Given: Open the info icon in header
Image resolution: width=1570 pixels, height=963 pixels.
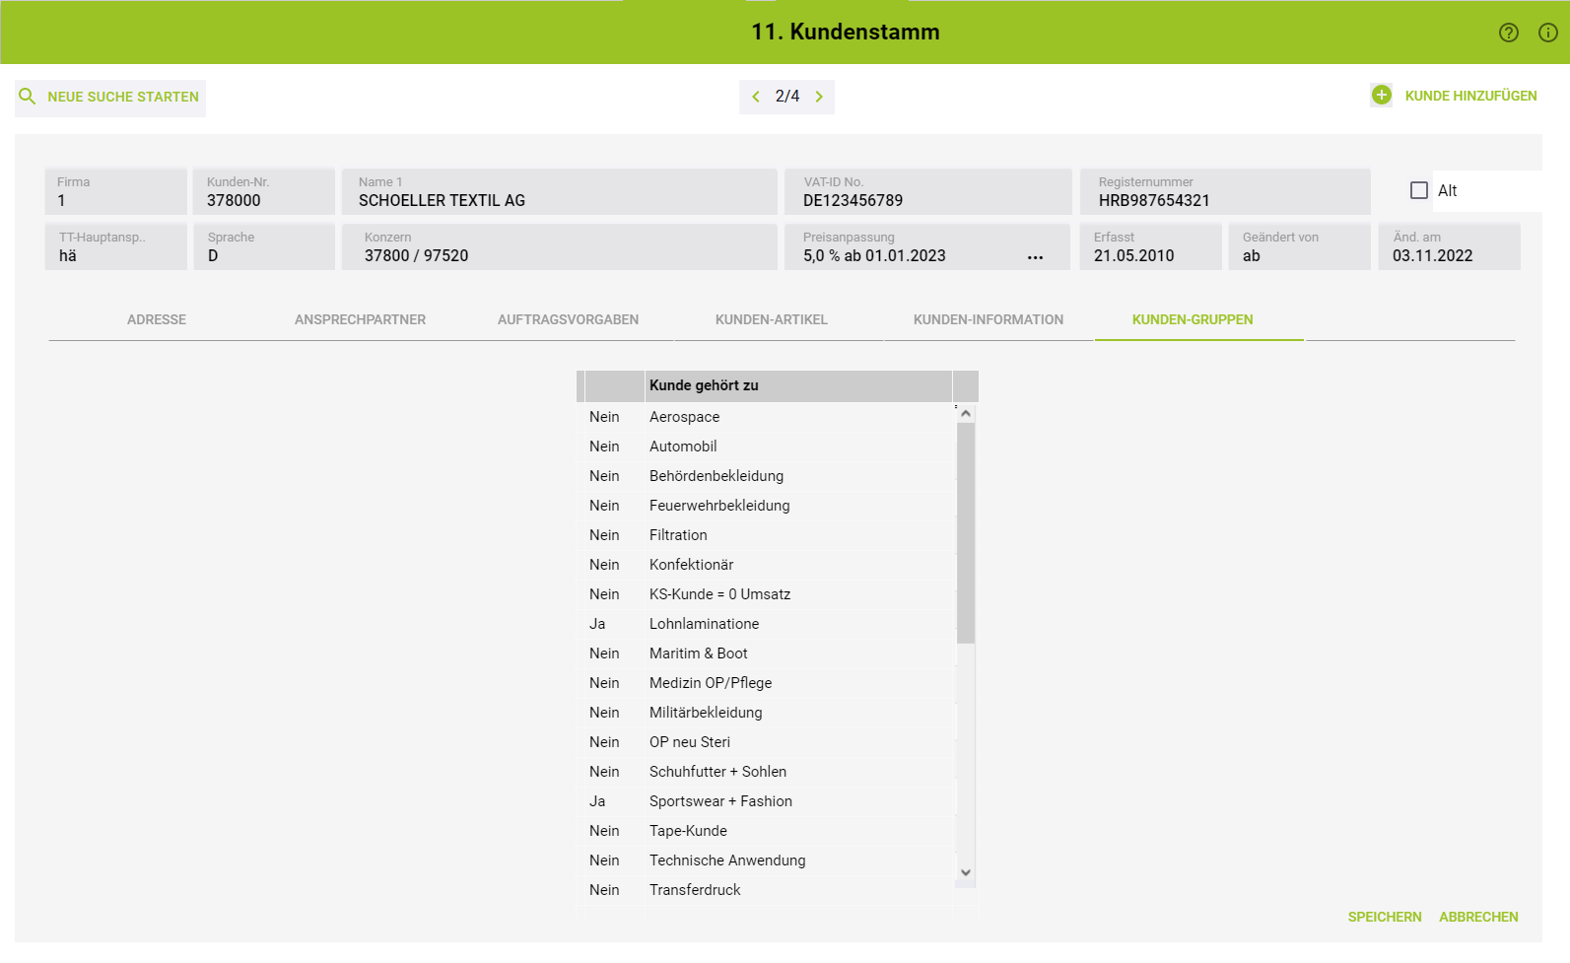Looking at the screenshot, I should 1548,33.
